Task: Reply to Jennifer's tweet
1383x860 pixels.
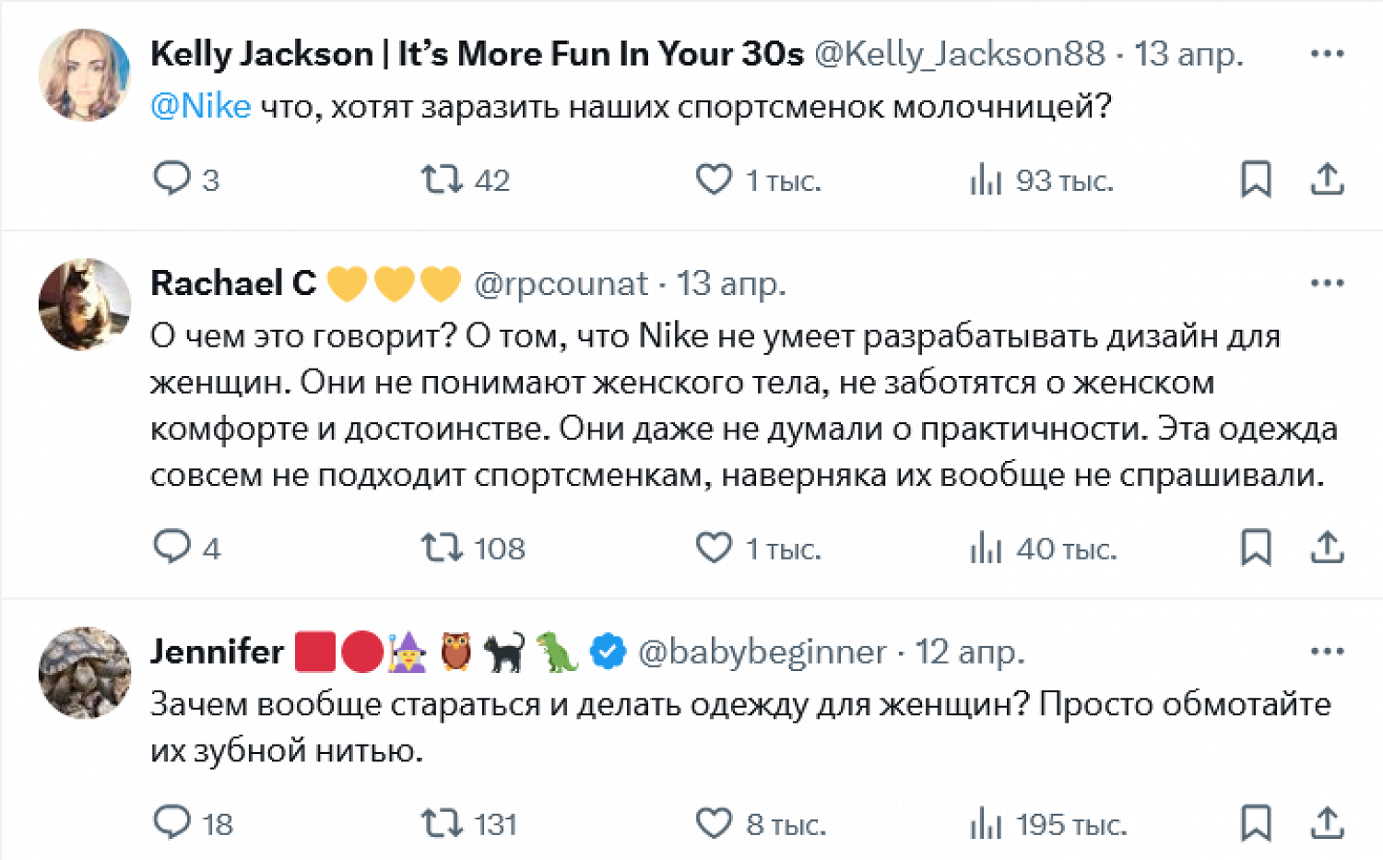Action: click(171, 822)
